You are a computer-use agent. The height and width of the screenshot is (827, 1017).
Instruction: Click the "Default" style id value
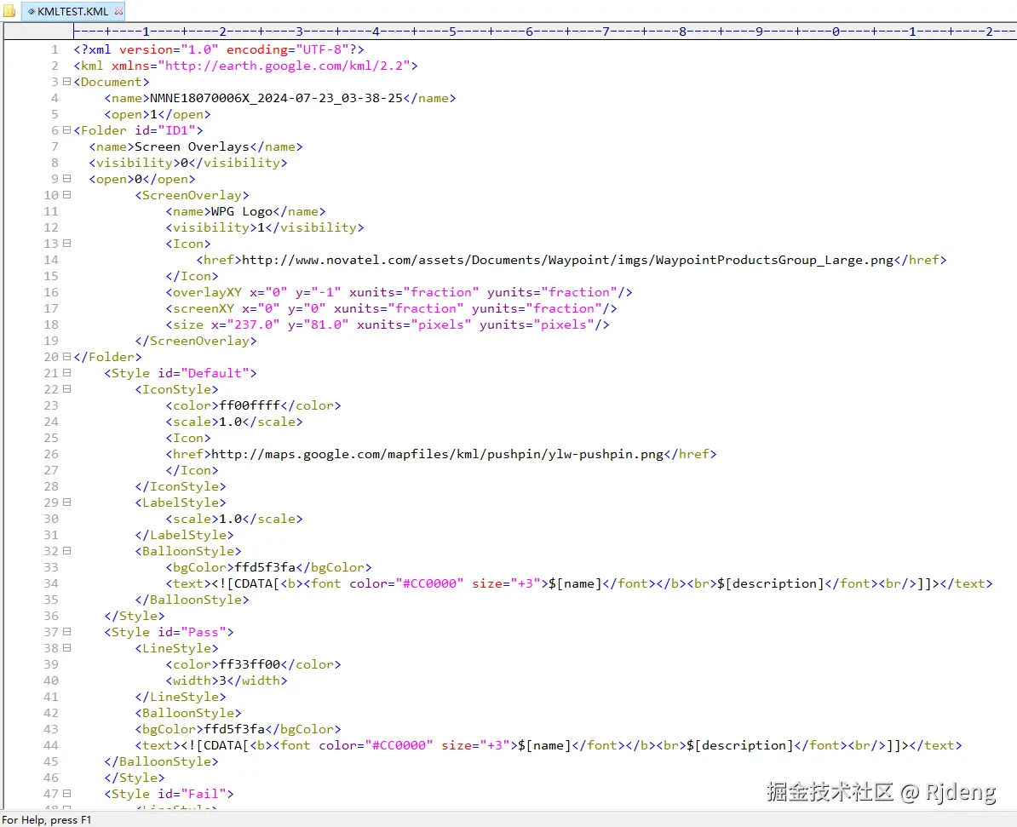(x=215, y=373)
